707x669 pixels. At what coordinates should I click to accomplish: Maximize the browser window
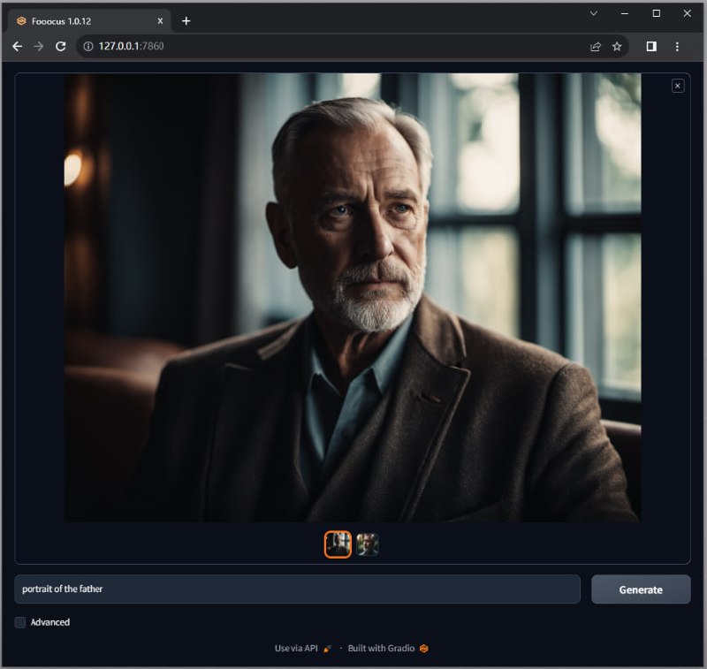656,13
